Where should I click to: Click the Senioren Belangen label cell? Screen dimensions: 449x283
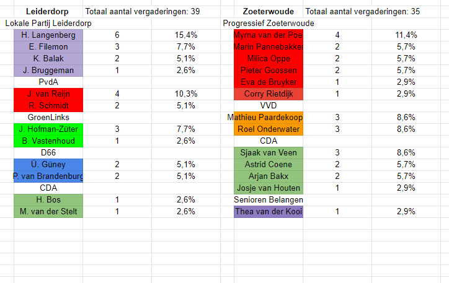click(x=269, y=200)
